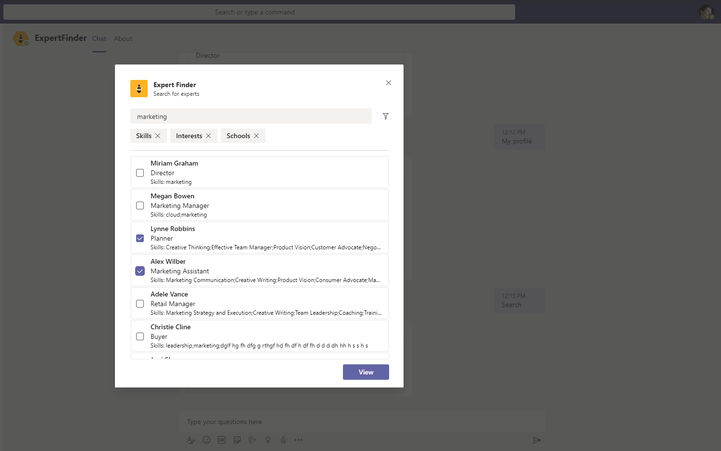The width and height of the screenshot is (721, 451).
Task: Open more compose options ellipsis
Action: [299, 440]
